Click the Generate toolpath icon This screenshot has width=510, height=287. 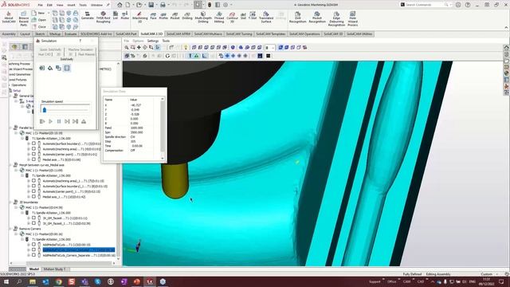click(87, 16)
